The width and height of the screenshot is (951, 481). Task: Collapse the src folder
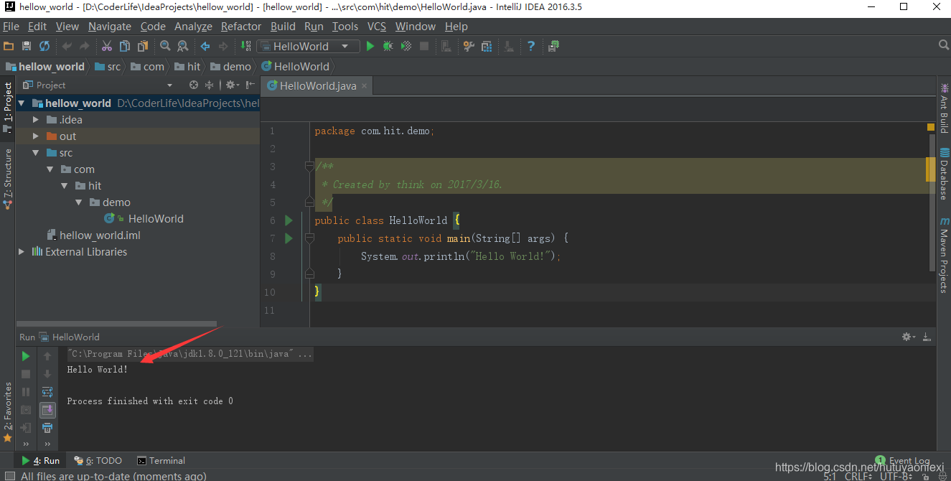(x=36, y=153)
